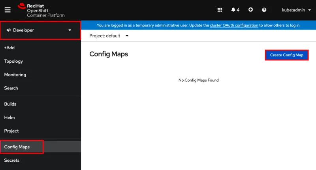The width and height of the screenshot is (316, 170).
Task: Select Project in the sidebar
Action: coord(11,131)
